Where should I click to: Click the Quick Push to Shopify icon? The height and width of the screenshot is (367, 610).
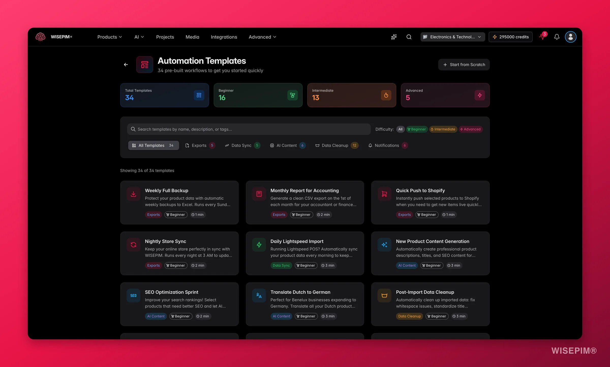coord(384,194)
